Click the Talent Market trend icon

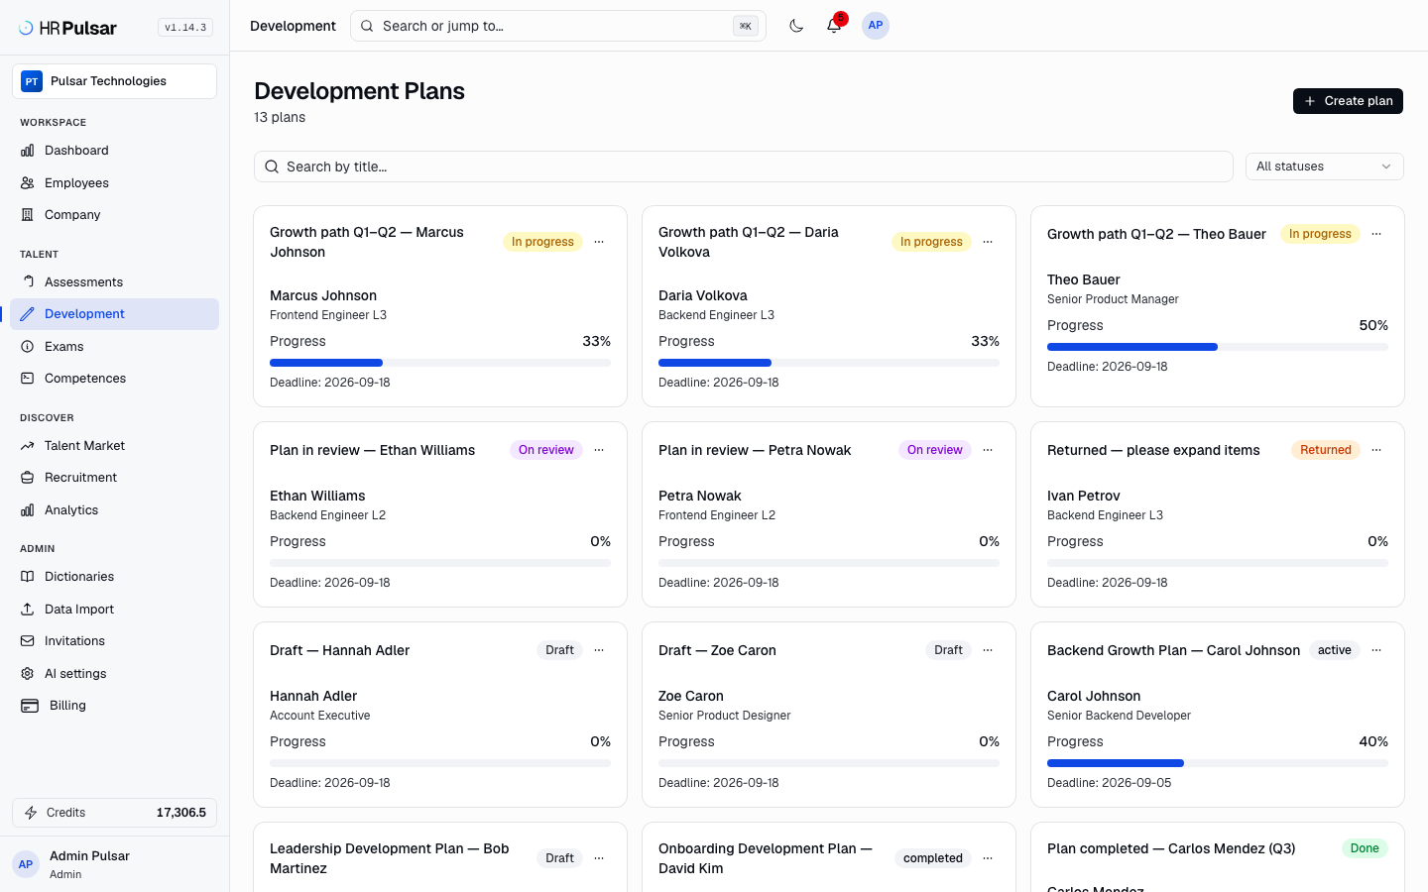[x=28, y=446]
